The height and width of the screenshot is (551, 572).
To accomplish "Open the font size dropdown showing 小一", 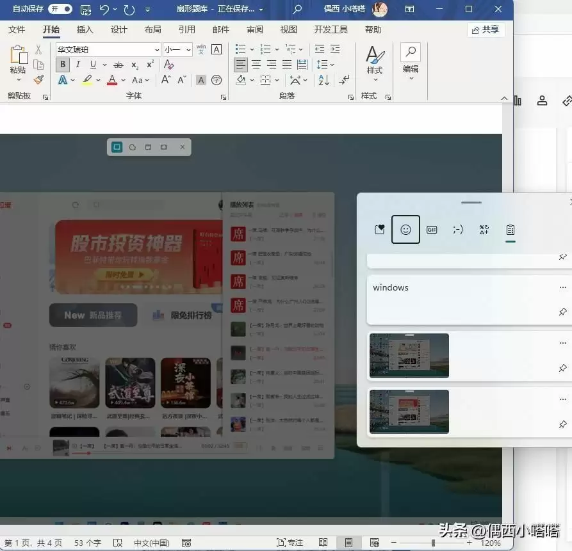I will (186, 49).
